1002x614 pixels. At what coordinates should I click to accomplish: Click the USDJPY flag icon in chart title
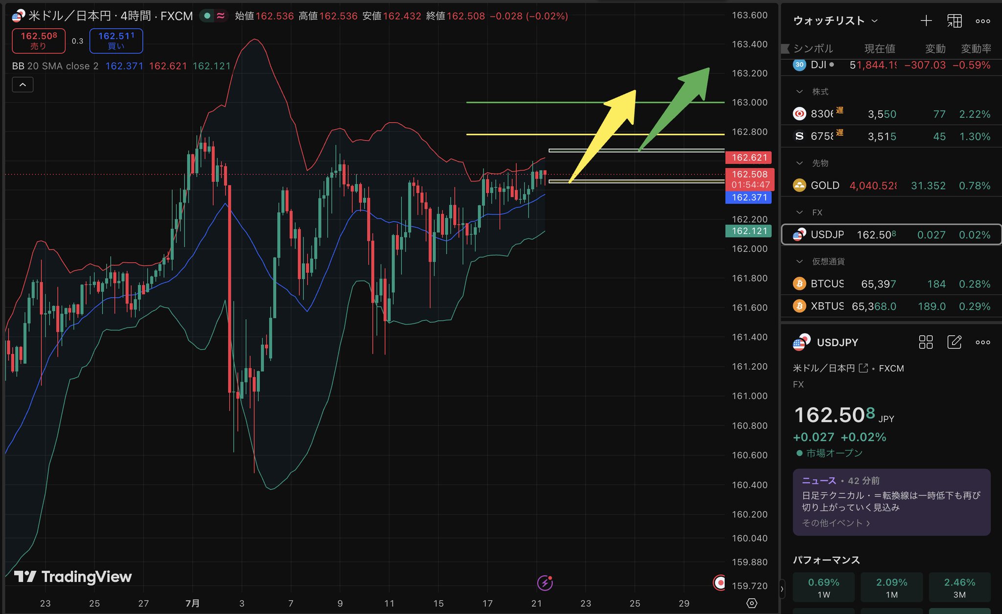pos(18,16)
